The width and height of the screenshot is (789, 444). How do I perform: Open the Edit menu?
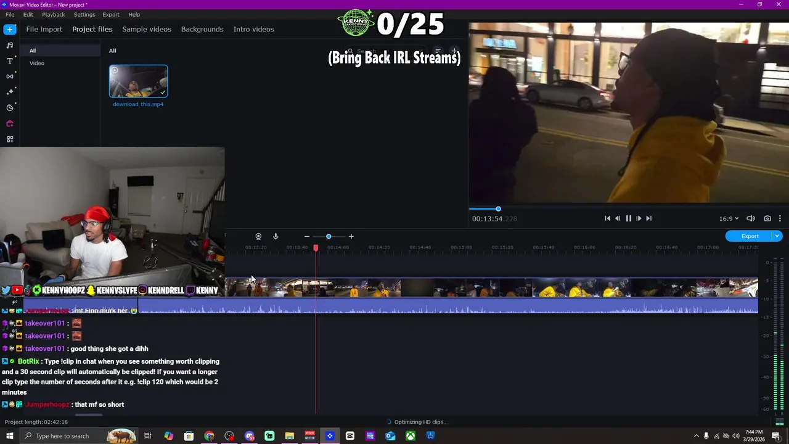28,14
